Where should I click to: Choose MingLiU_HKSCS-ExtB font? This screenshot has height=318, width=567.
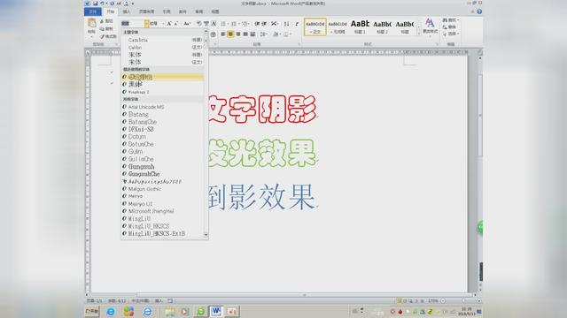click(162, 233)
